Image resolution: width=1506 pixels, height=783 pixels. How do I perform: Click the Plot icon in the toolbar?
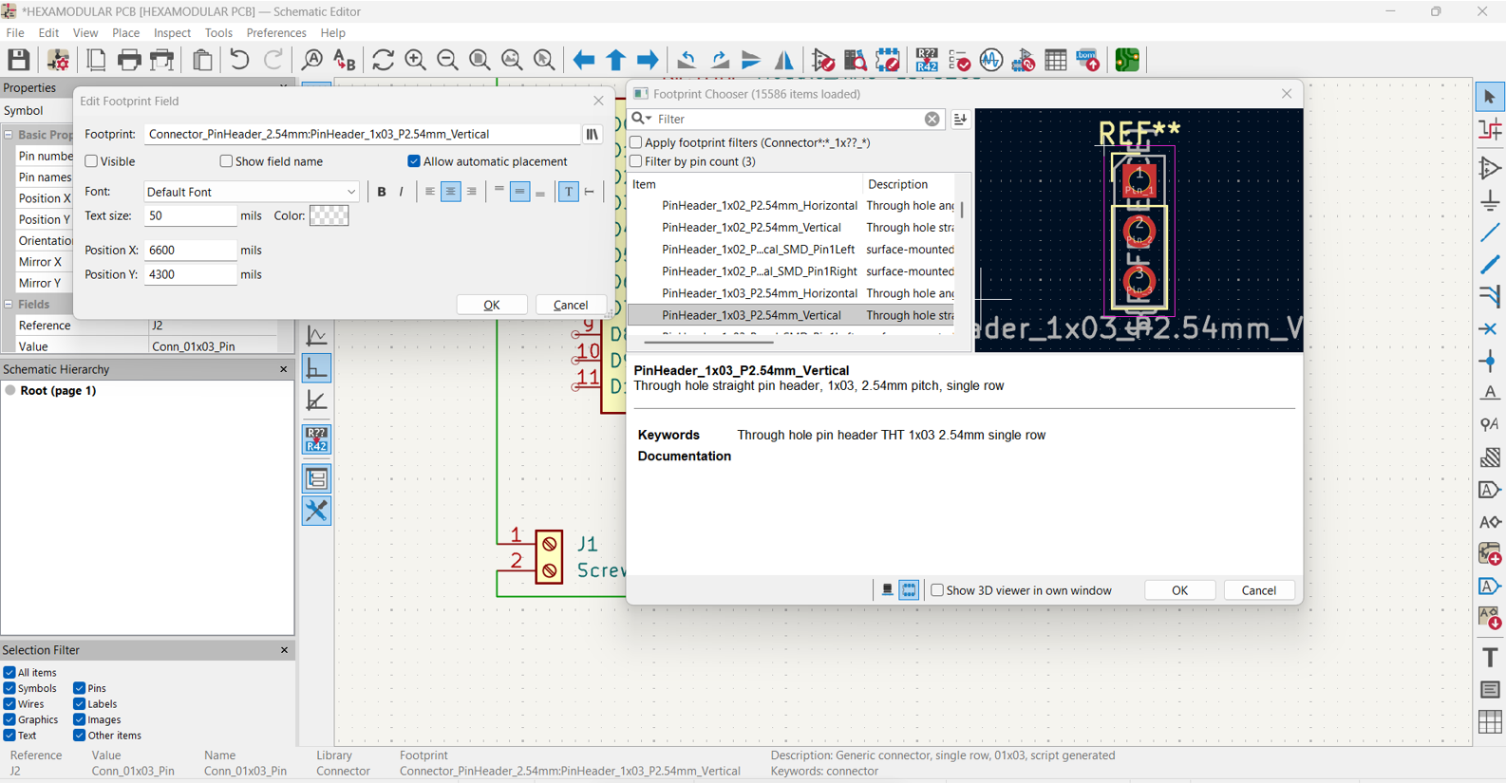tap(162, 60)
